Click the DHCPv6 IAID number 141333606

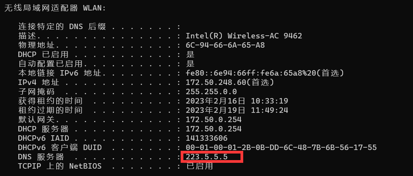[207, 138]
